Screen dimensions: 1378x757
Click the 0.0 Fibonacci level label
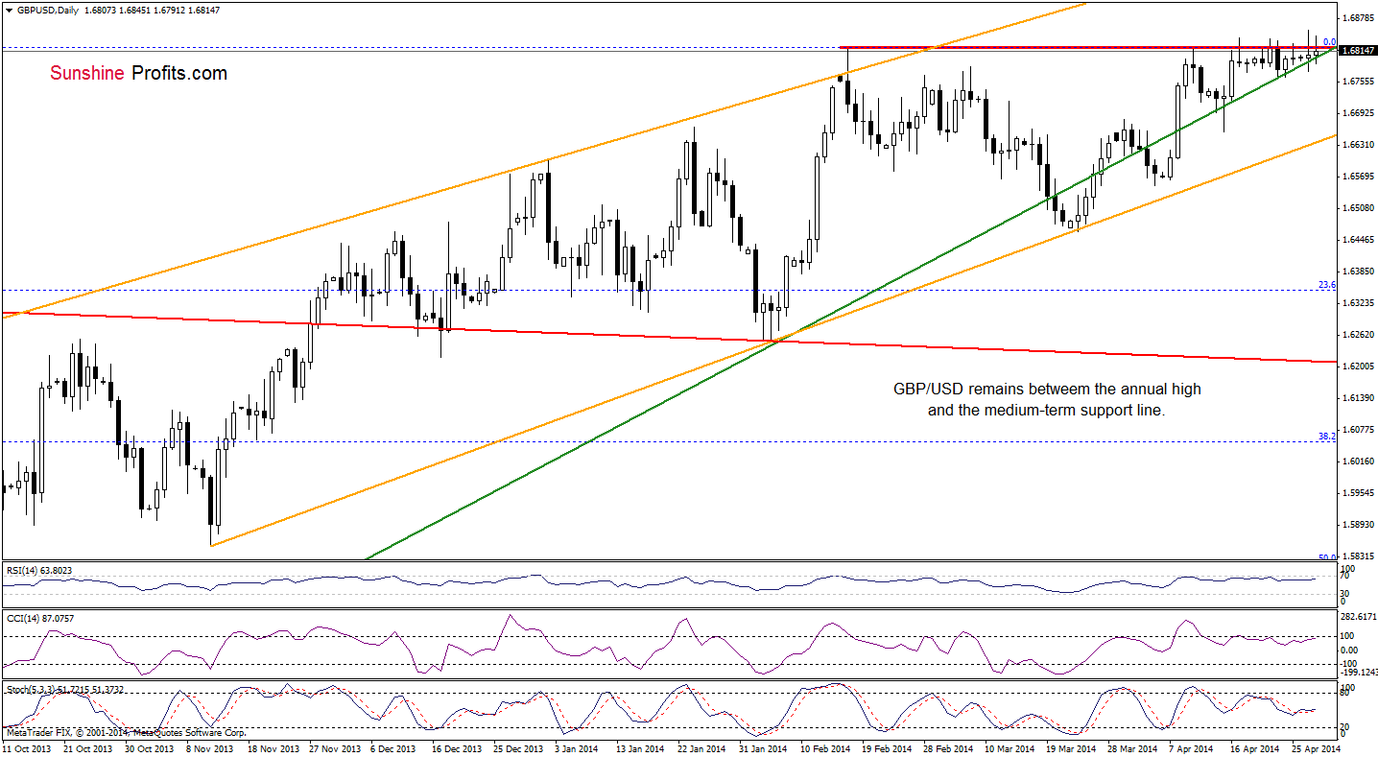(x=1329, y=41)
